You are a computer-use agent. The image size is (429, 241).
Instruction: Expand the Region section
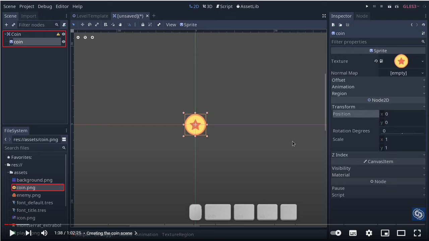point(378,93)
